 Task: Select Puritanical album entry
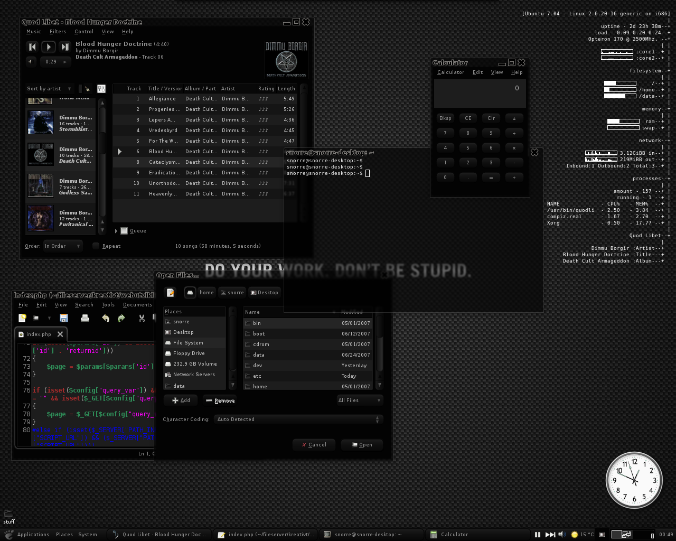tap(61, 218)
